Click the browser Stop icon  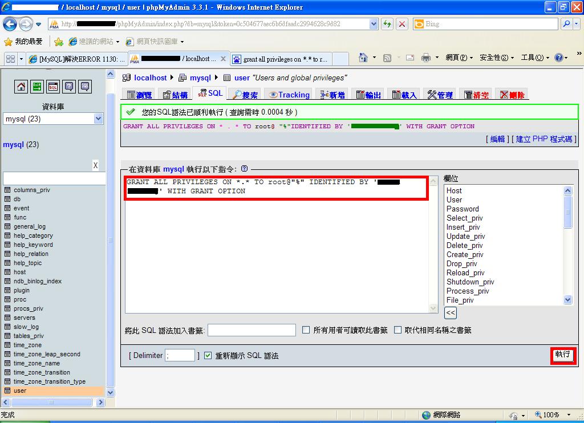click(402, 24)
